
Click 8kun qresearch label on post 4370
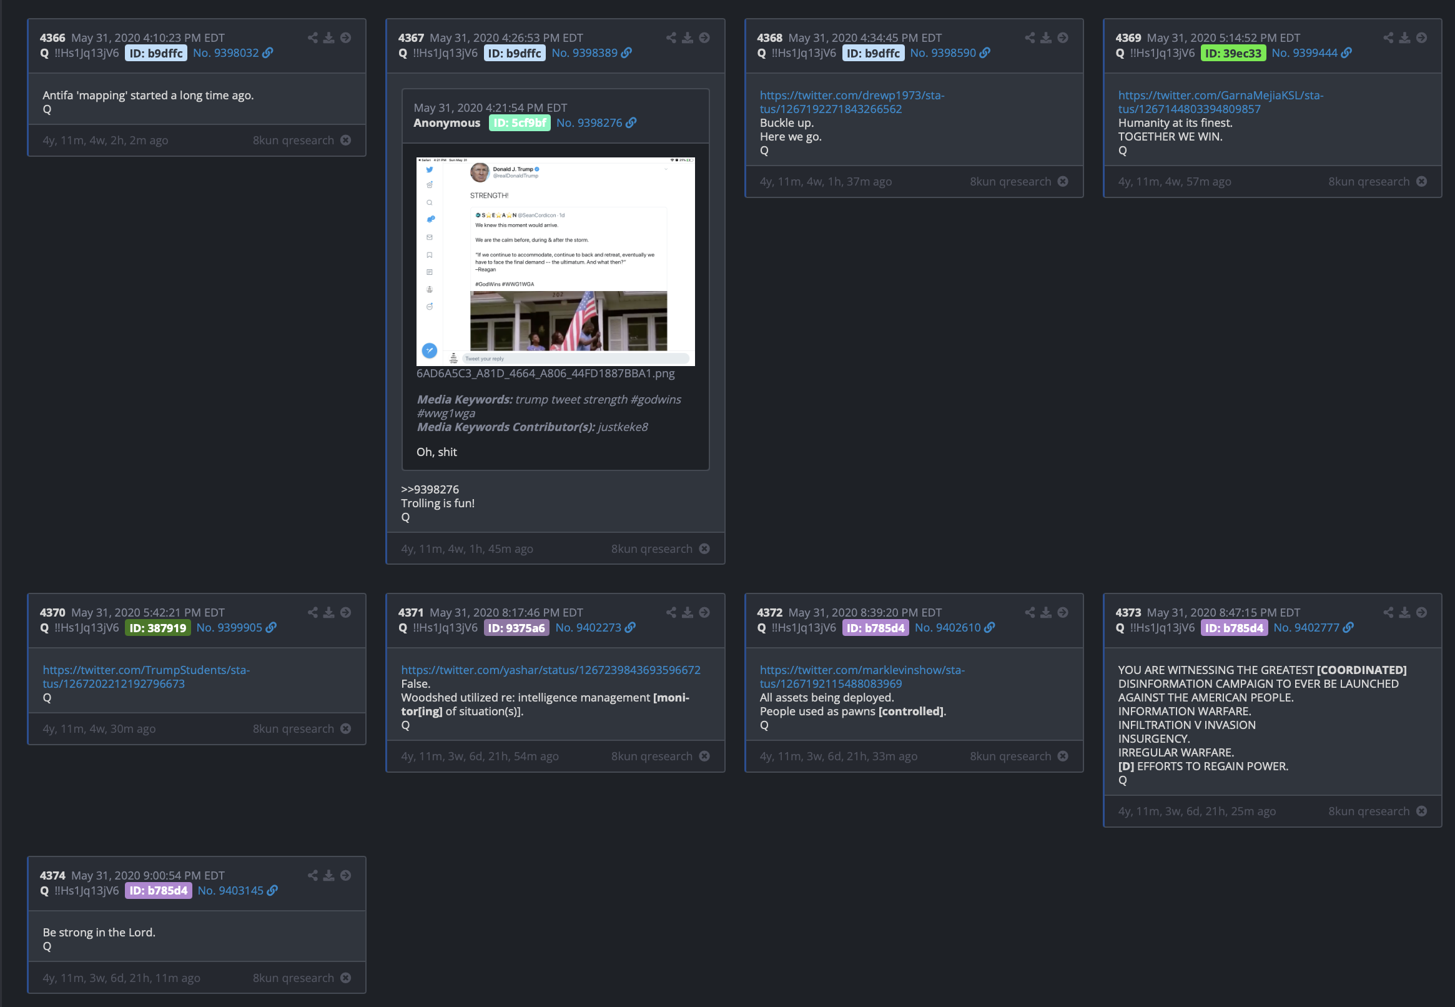(293, 729)
